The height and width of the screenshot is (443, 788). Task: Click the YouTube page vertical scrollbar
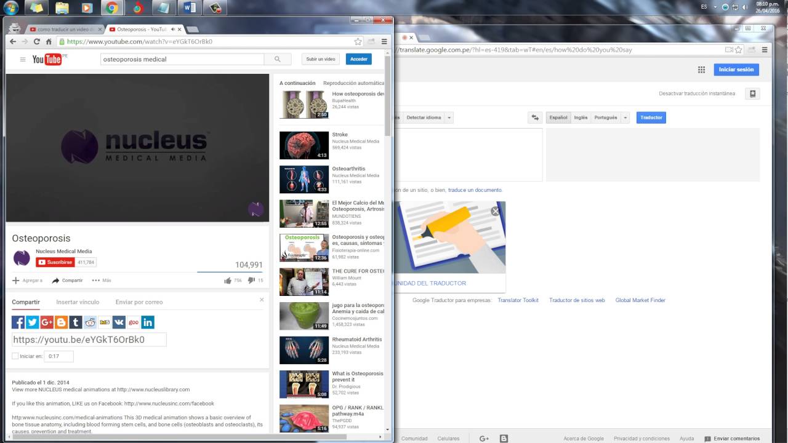click(388, 96)
